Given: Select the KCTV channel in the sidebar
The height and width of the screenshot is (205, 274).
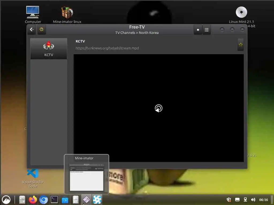Looking at the screenshot, I should pyautogui.click(x=49, y=49).
